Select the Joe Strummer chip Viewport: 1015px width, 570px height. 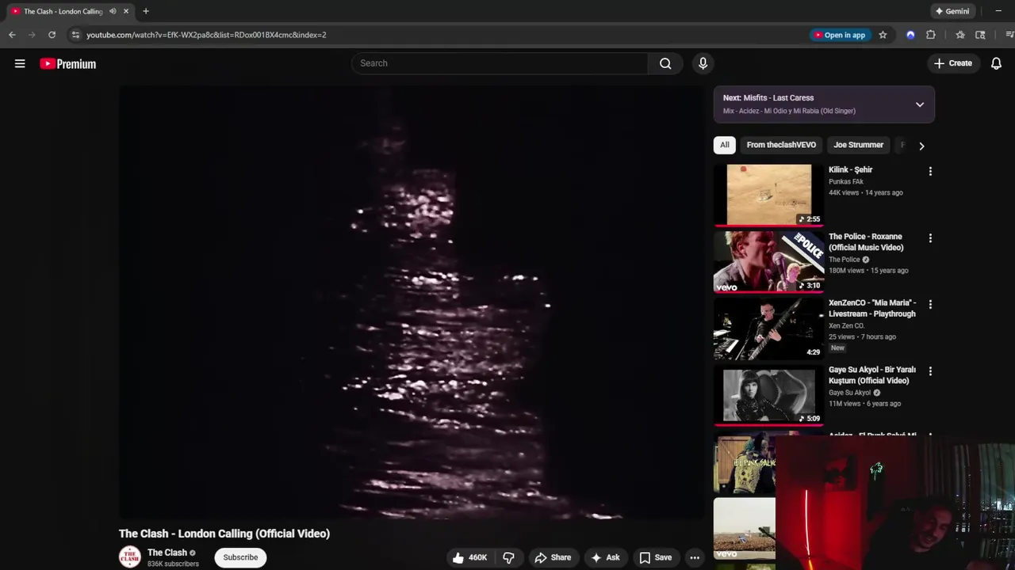point(858,145)
